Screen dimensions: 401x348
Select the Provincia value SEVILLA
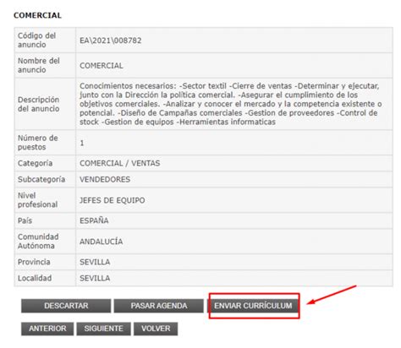tap(95, 262)
